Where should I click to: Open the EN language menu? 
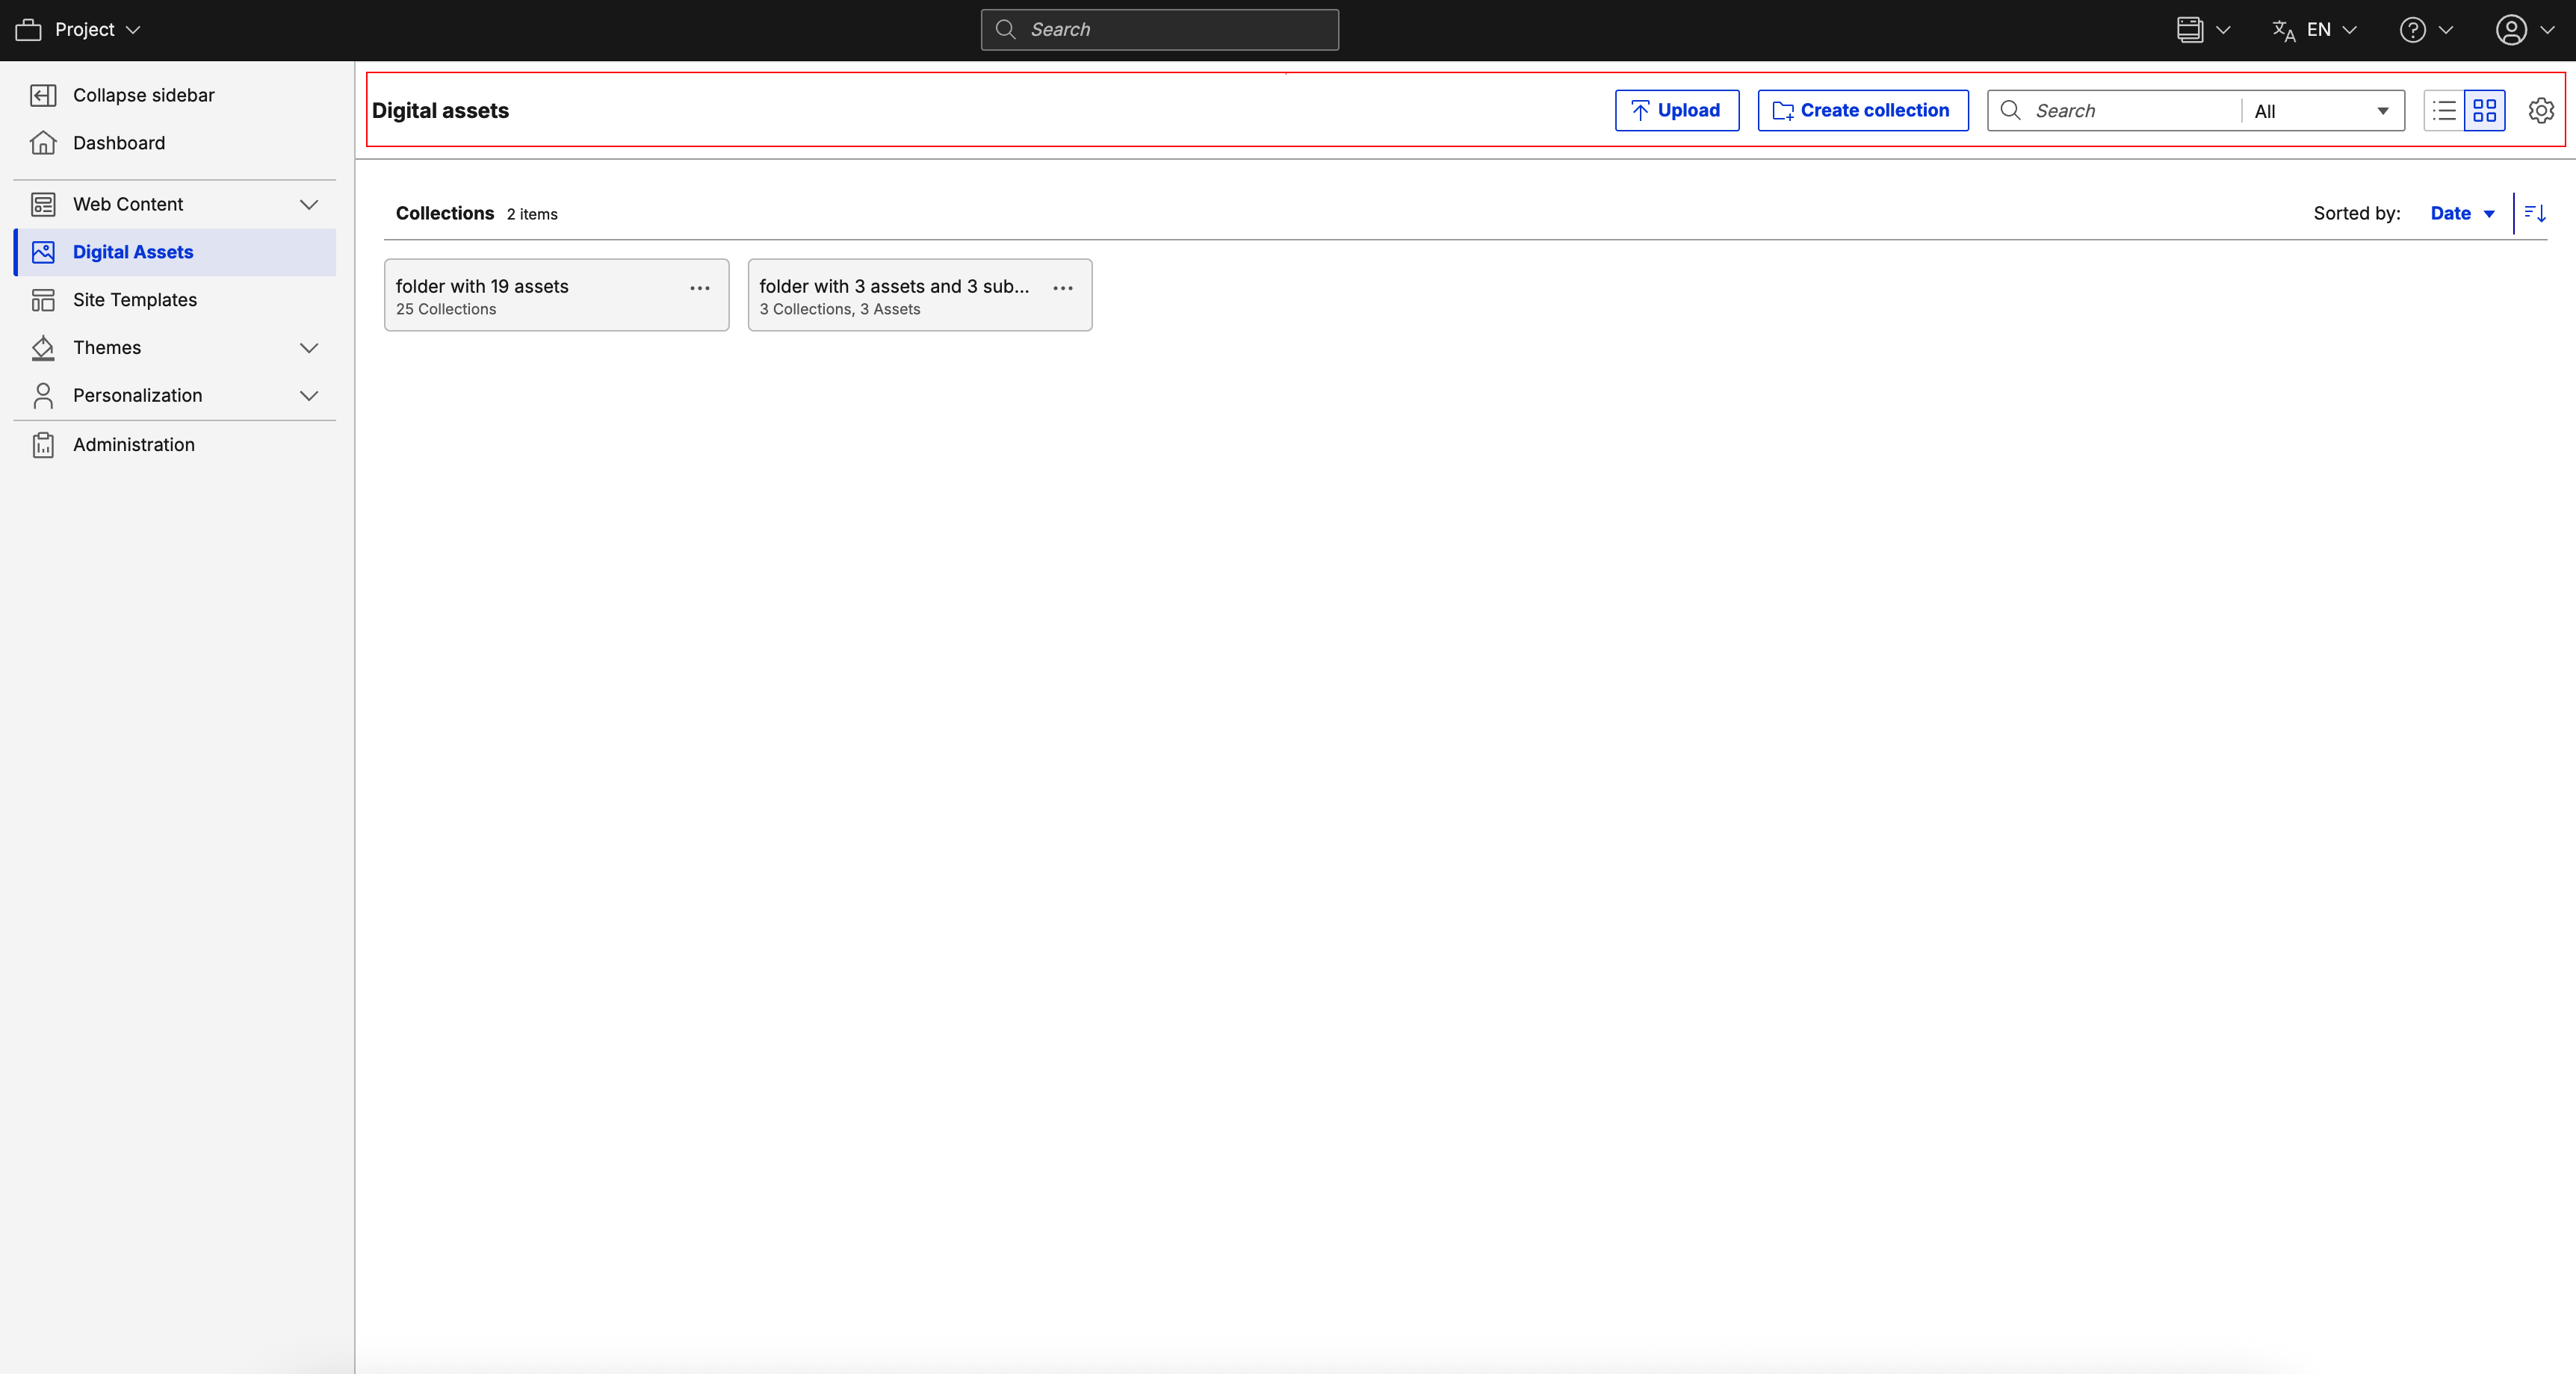(x=2314, y=29)
